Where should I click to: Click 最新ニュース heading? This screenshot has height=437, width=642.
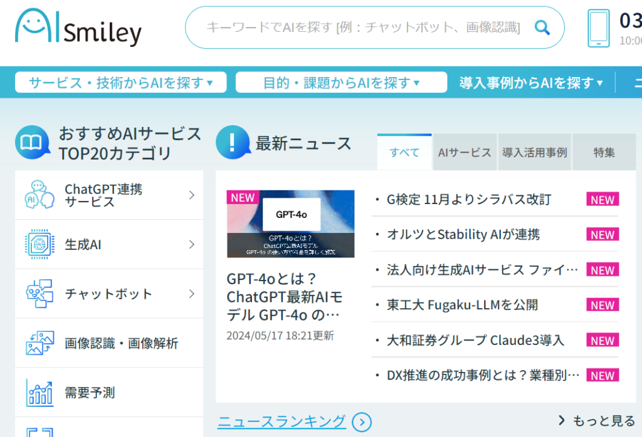pos(303,143)
